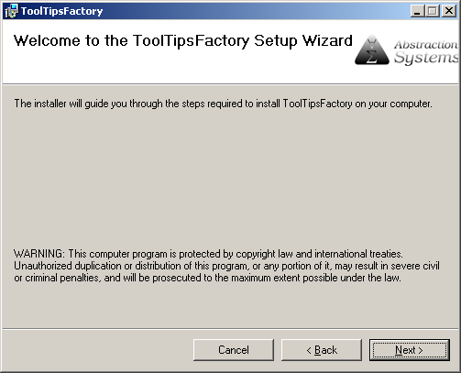The width and height of the screenshot is (461, 373).
Task: Click the sigma triangle logo
Action: (372, 49)
